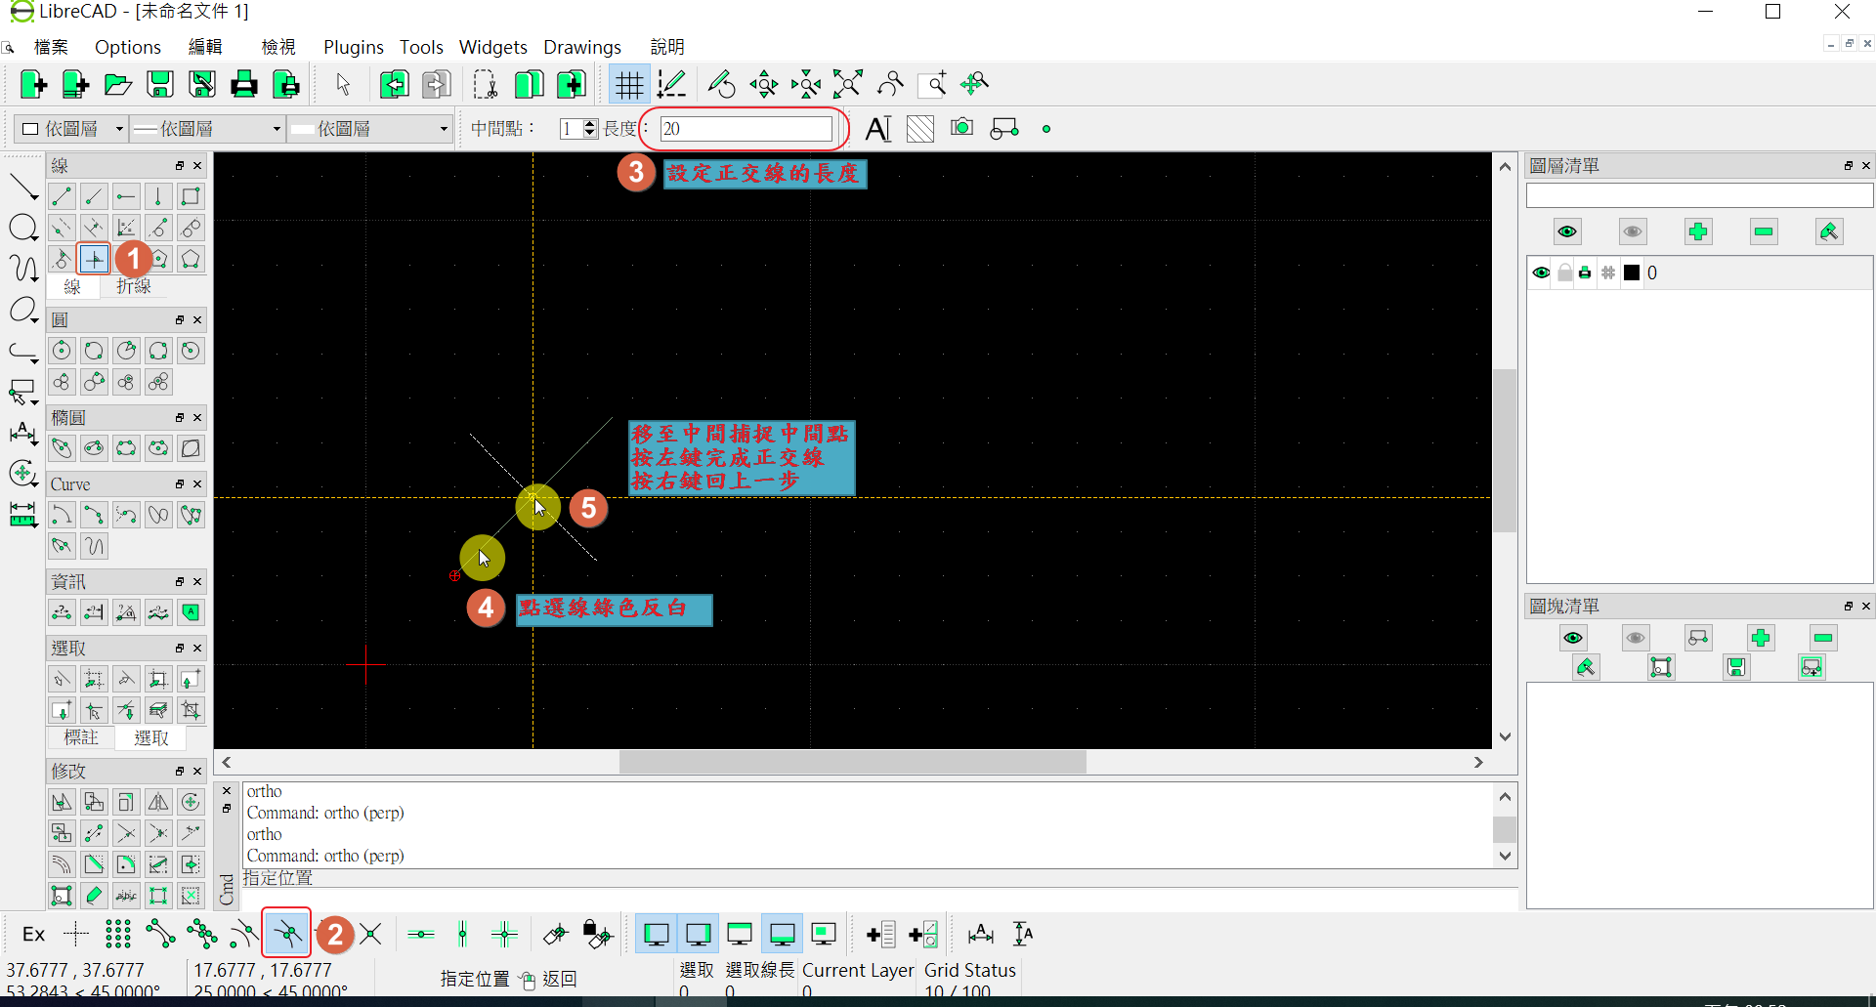1876x1007 pixels.
Task: Select center-radius circle tool
Action: (x=62, y=351)
